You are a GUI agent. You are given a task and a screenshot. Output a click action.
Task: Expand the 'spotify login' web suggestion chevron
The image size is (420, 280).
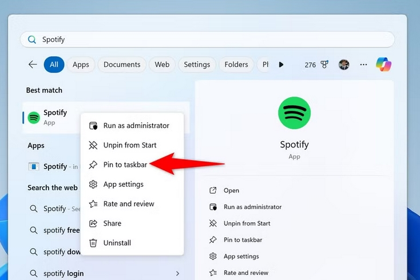(177, 274)
